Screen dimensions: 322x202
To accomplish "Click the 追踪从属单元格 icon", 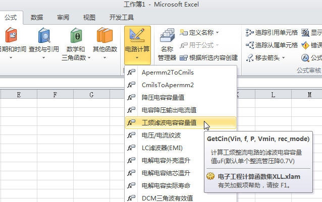I will pos(250,45).
